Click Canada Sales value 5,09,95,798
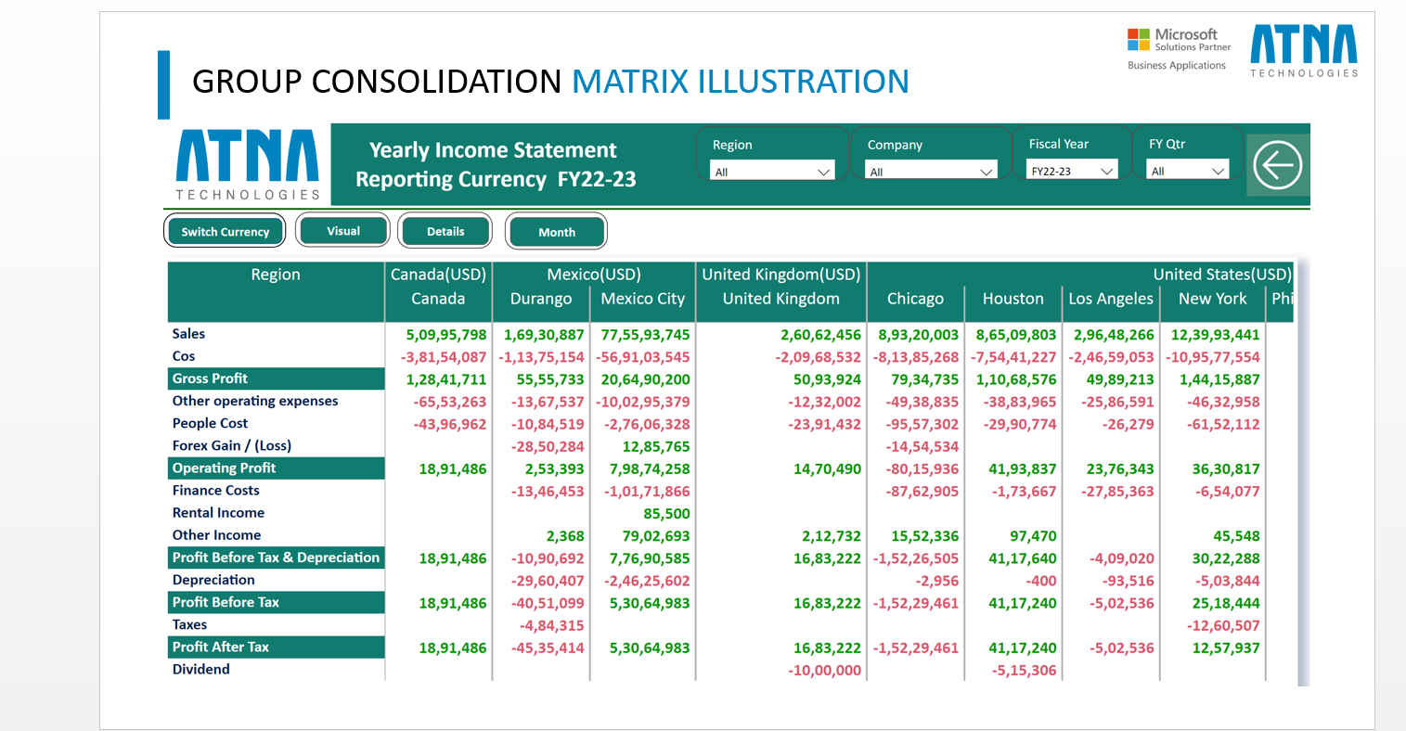 pos(446,335)
